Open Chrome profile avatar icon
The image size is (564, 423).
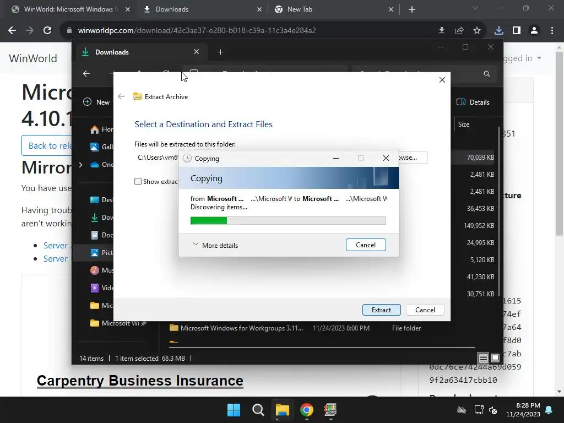pos(534,31)
